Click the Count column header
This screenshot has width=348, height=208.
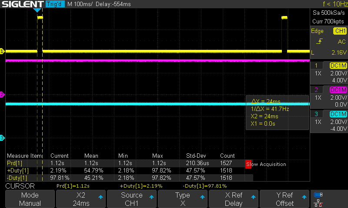coord(227,156)
